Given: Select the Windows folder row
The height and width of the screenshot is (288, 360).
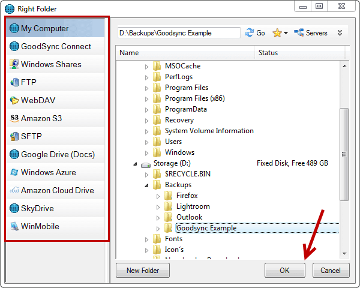Looking at the screenshot, I should pos(179,152).
